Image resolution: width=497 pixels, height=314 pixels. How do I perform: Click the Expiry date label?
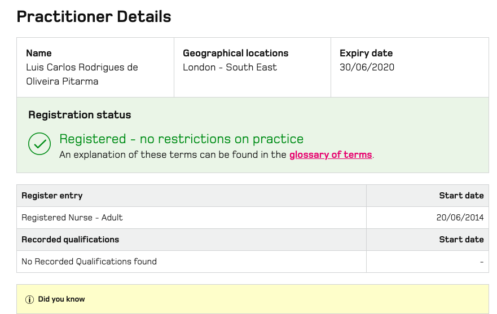point(366,53)
